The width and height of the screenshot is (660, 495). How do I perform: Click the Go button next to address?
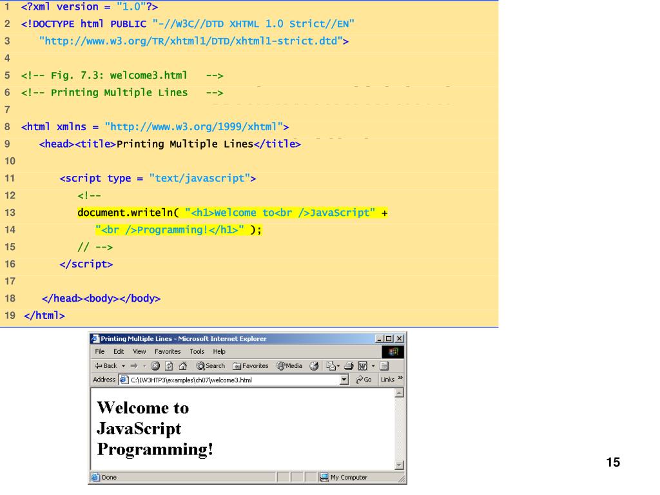pos(364,380)
